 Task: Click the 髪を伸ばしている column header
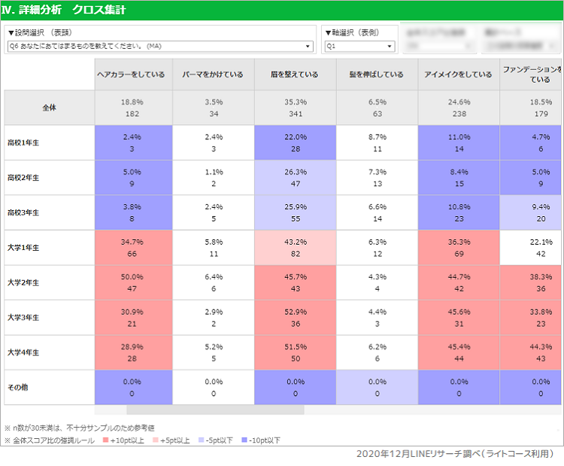(x=376, y=75)
